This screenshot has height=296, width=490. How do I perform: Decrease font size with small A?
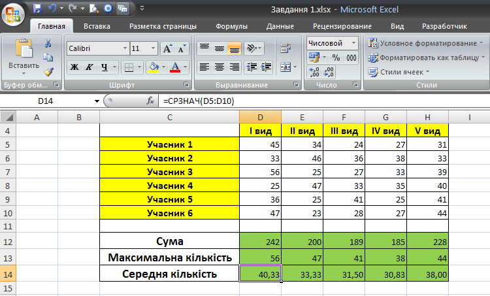182,49
